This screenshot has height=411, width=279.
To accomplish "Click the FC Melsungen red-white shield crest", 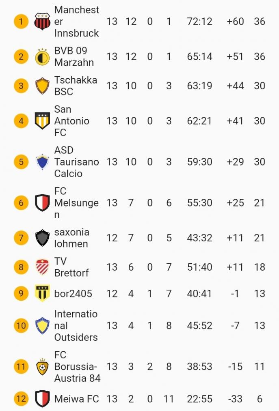I will point(42,202).
